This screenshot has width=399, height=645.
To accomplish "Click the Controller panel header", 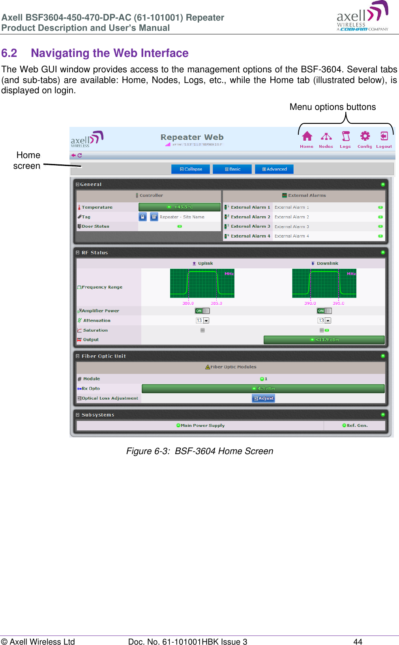I will tap(149, 196).
